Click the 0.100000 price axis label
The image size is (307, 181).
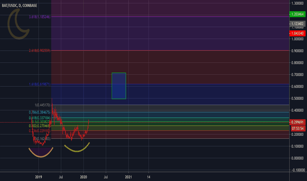click(297, 146)
